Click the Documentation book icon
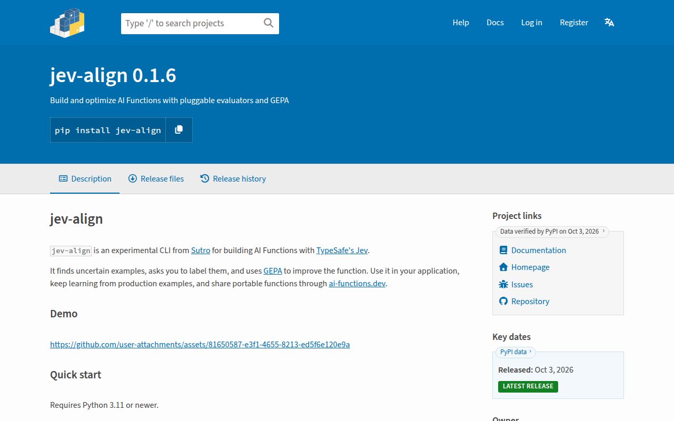The image size is (674, 421). (x=503, y=250)
